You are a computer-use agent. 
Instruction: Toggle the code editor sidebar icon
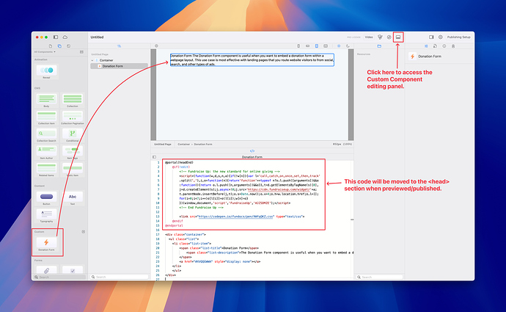154,157
